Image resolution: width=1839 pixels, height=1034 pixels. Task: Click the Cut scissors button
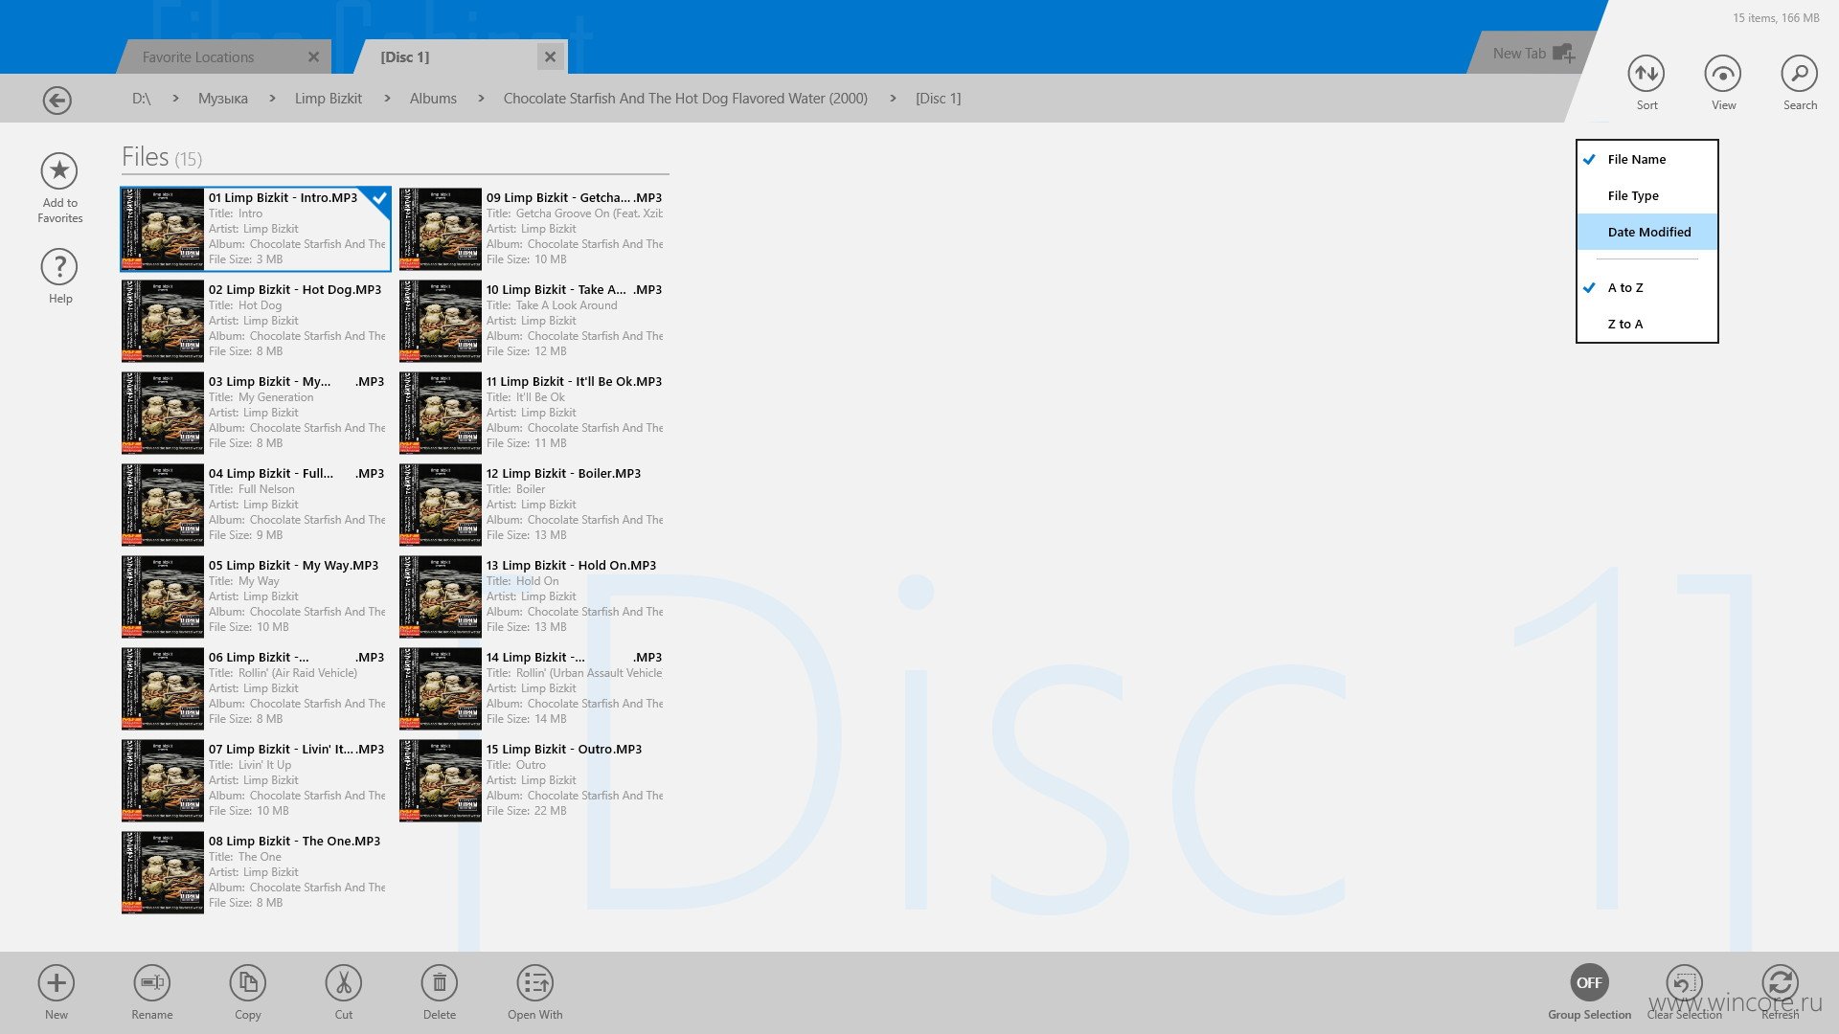pyautogui.click(x=344, y=983)
